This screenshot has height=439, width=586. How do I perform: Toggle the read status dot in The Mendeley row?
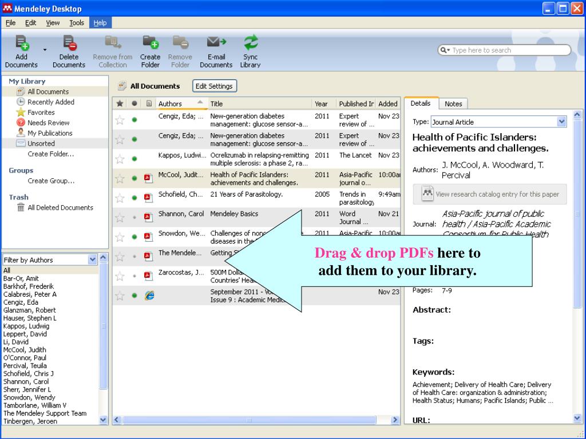(x=134, y=256)
